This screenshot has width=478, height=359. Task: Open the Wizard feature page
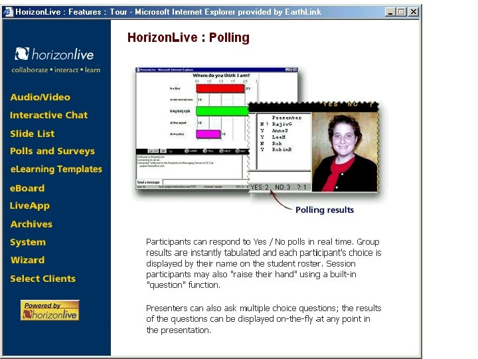click(27, 260)
